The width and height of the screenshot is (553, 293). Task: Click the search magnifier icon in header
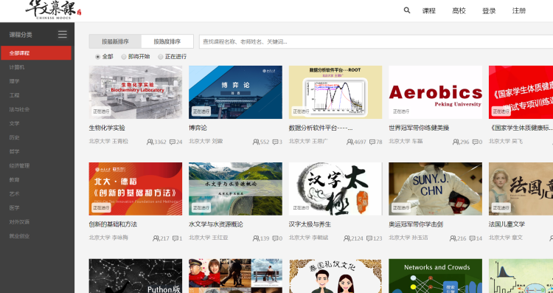coord(406,10)
